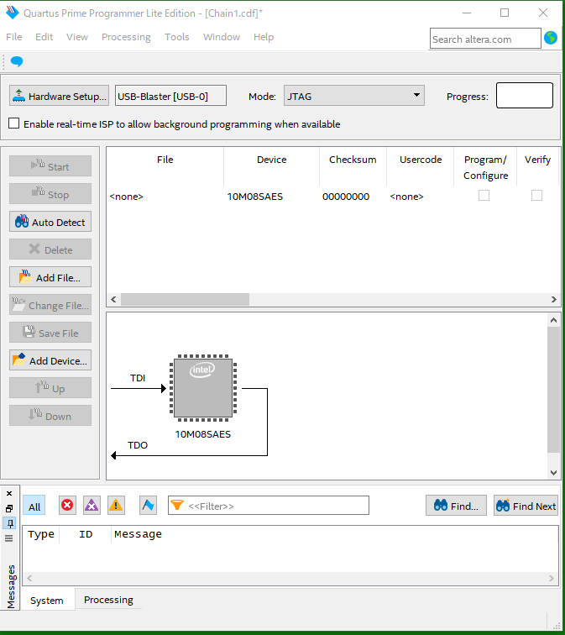Click the blue chat bubble toolbar icon
The width and height of the screenshot is (565, 635).
17,61
